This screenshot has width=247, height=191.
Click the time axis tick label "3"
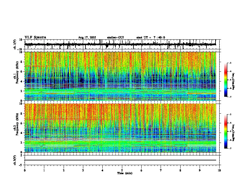[x=83, y=170]
